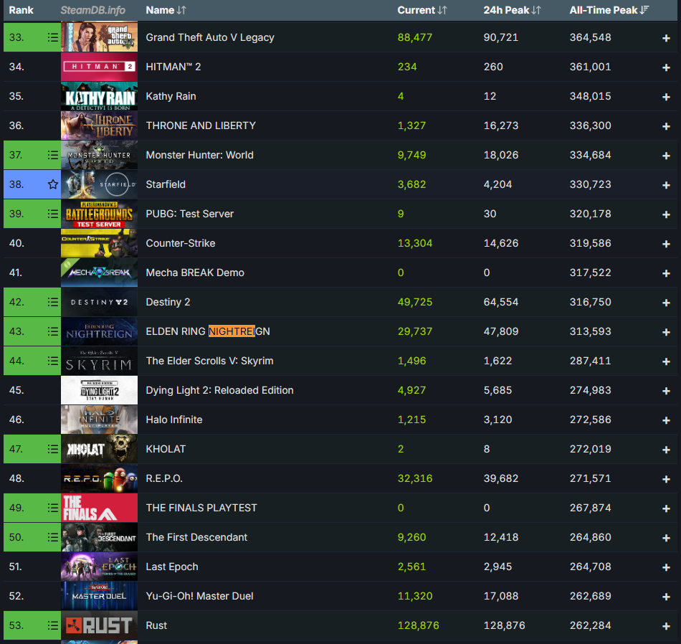Click the R.E.P.O. game thumbnail
The height and width of the screenshot is (644, 681).
pyautogui.click(x=99, y=478)
